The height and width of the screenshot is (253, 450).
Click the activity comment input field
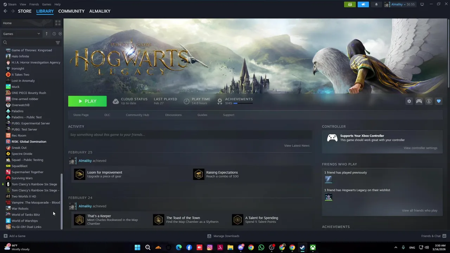(190, 135)
